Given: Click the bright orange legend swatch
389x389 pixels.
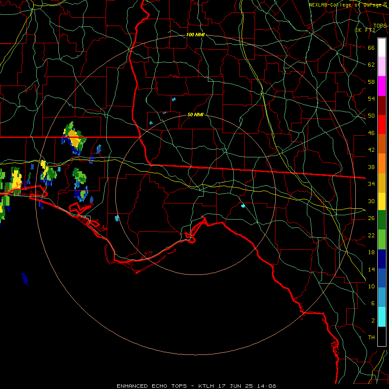Looking at the screenshot, I should 382,163.
